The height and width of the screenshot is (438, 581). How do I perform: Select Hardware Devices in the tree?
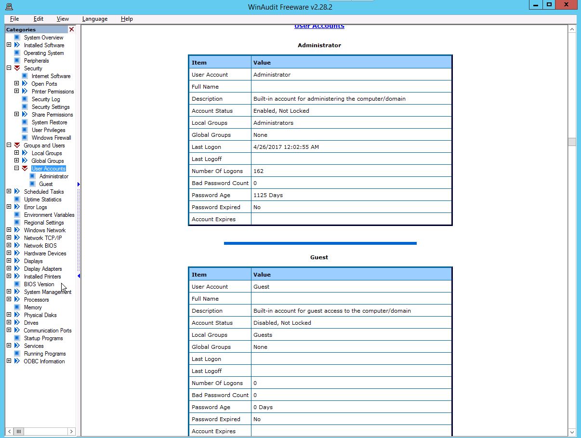point(45,253)
